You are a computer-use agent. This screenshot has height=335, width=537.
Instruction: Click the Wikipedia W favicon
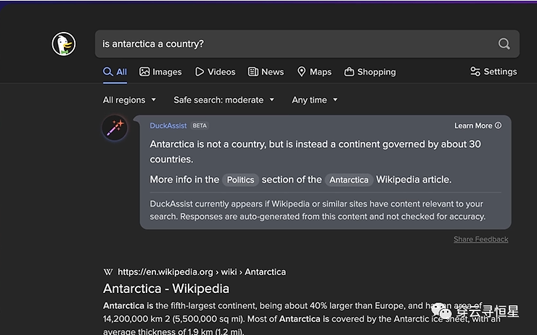[x=108, y=272]
